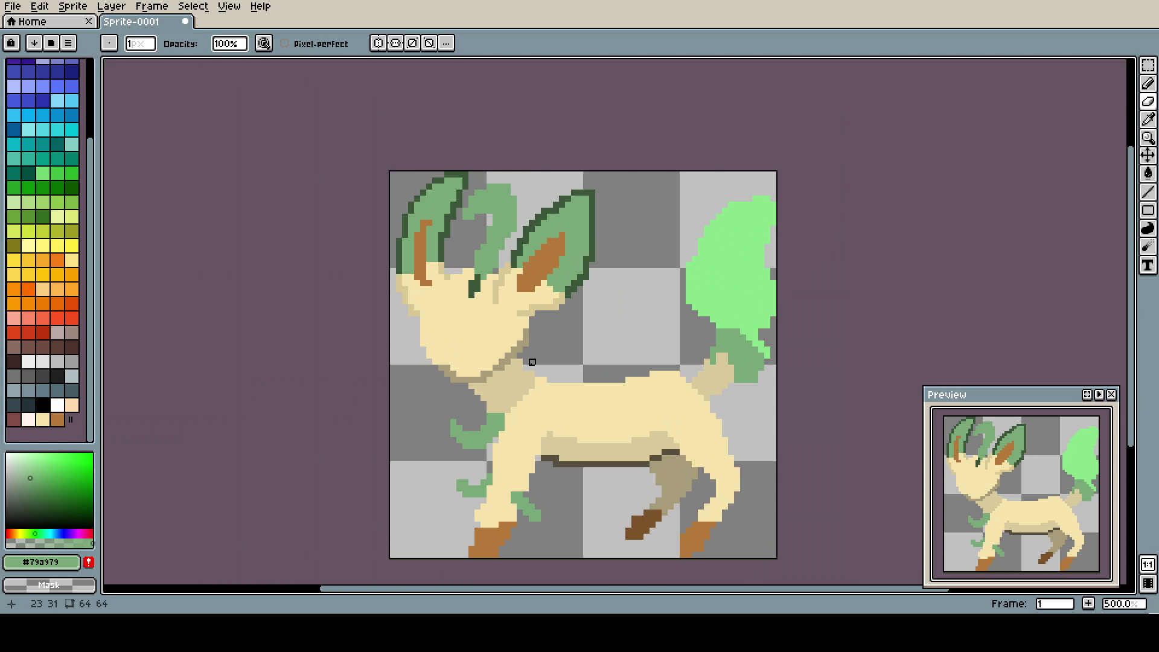Viewport: 1159px width, 652px height.
Task: Open the File menu
Action: [12, 6]
